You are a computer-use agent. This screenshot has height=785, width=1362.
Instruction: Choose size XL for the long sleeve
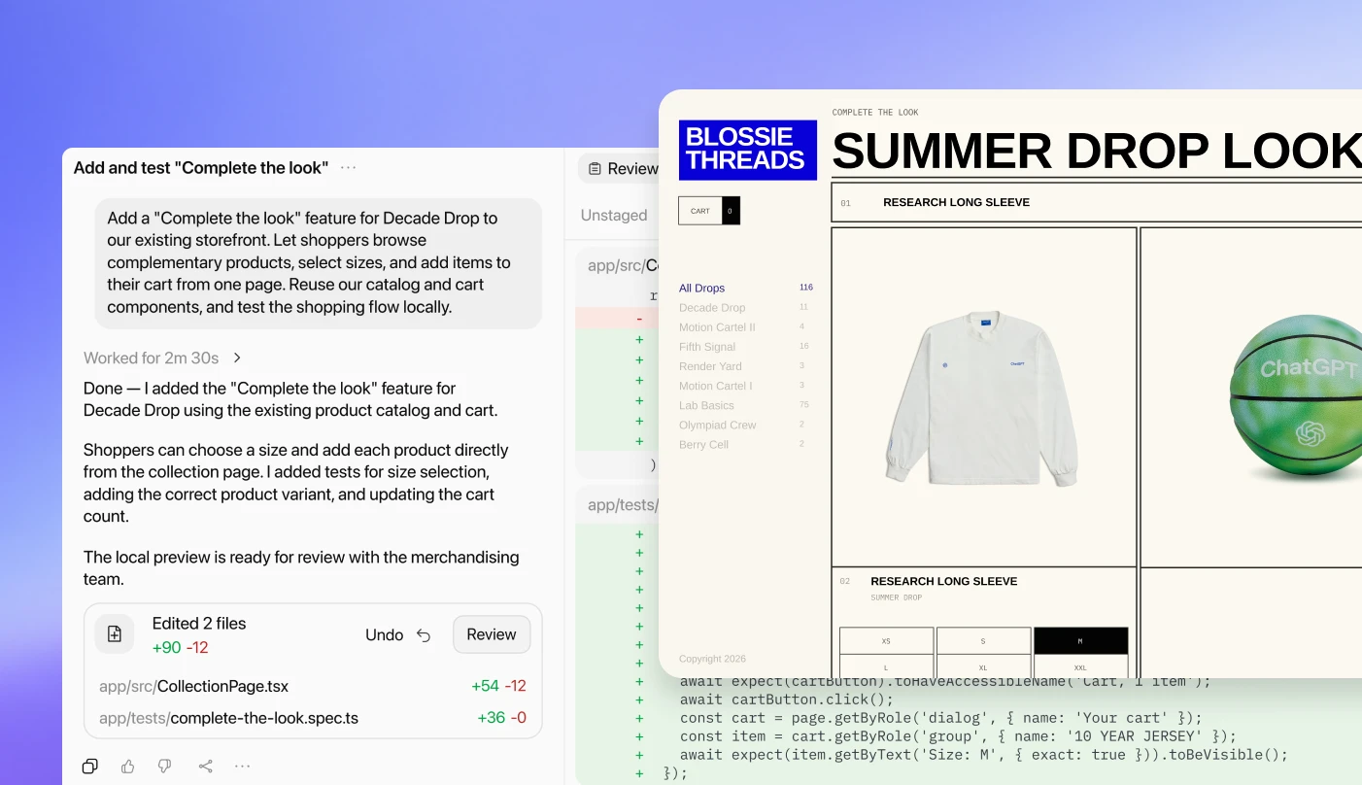point(983,668)
